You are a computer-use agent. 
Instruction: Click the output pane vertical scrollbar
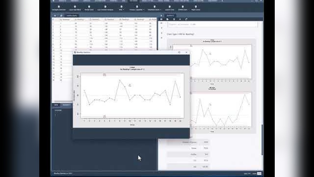pyautogui.click(x=262, y=140)
